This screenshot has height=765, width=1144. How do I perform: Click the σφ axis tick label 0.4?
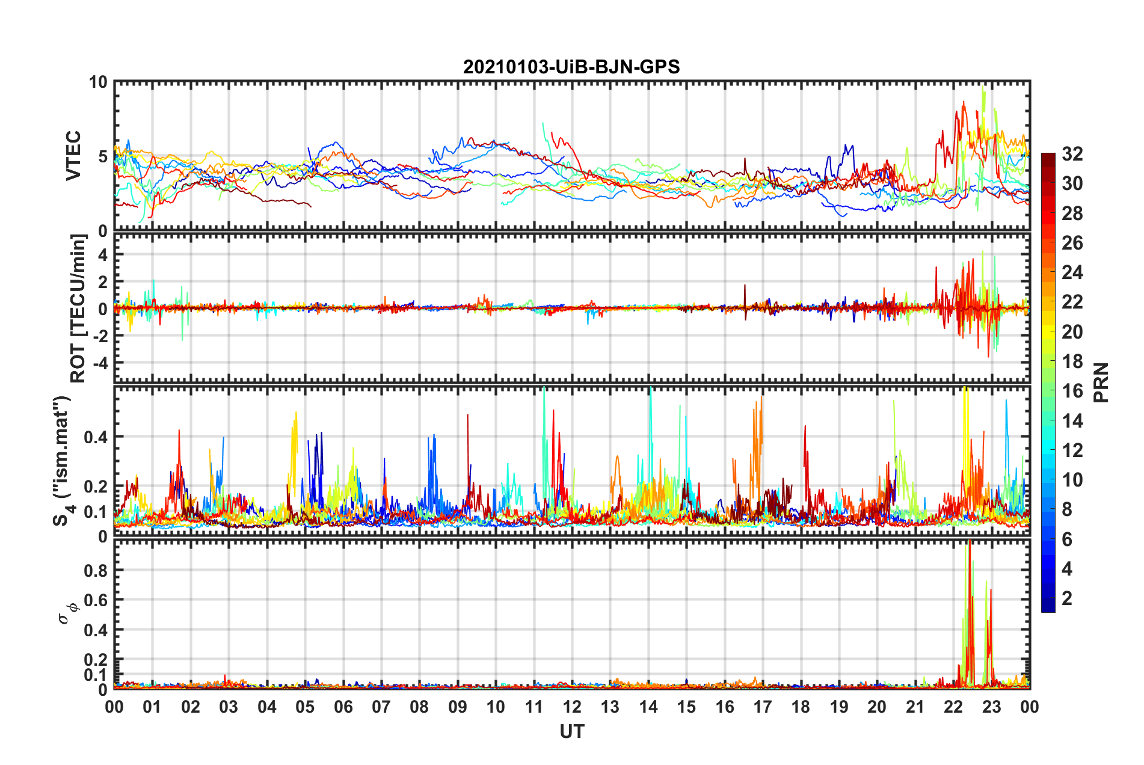click(x=96, y=630)
